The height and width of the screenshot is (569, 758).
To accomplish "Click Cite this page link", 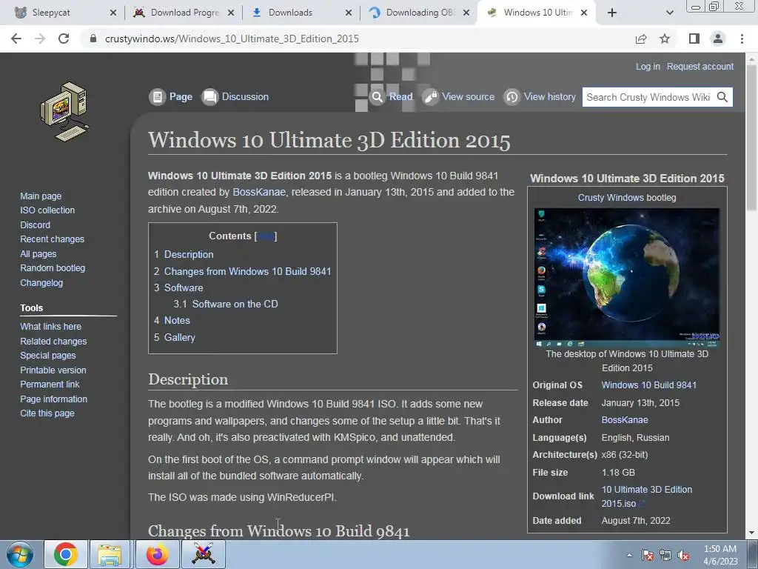I will (x=47, y=413).
